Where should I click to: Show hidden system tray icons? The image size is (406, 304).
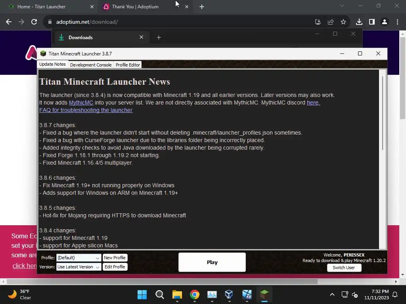click(332, 294)
